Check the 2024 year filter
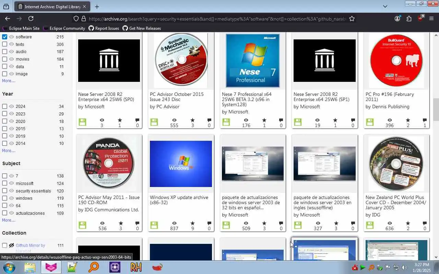Screen dimensions: 439x274 [x=4, y=106]
